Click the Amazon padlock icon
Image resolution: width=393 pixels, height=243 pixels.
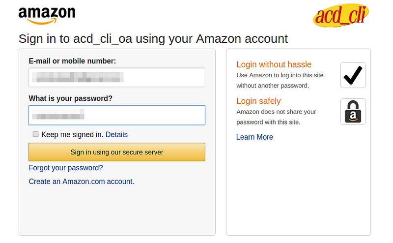(353, 112)
